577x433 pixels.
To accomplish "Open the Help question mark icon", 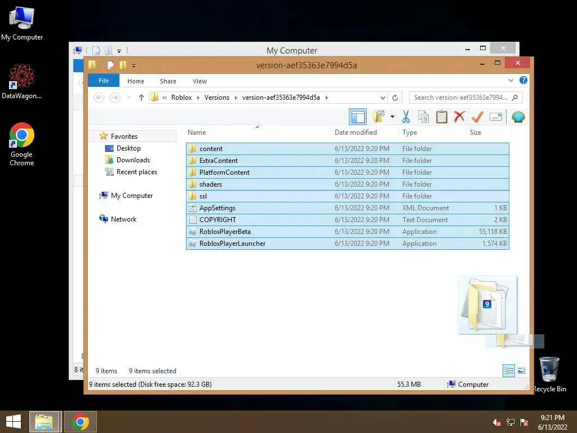I will click(x=523, y=80).
